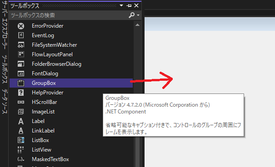Click the FileSystemWatcher icon
Image resolution: width=275 pixels, height=167 pixels.
pyautogui.click(x=21, y=45)
